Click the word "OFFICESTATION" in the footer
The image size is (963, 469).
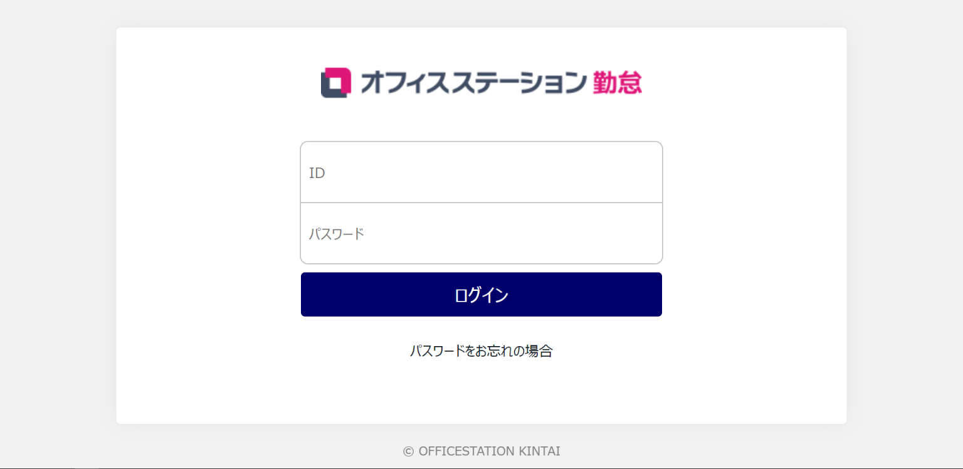point(466,451)
